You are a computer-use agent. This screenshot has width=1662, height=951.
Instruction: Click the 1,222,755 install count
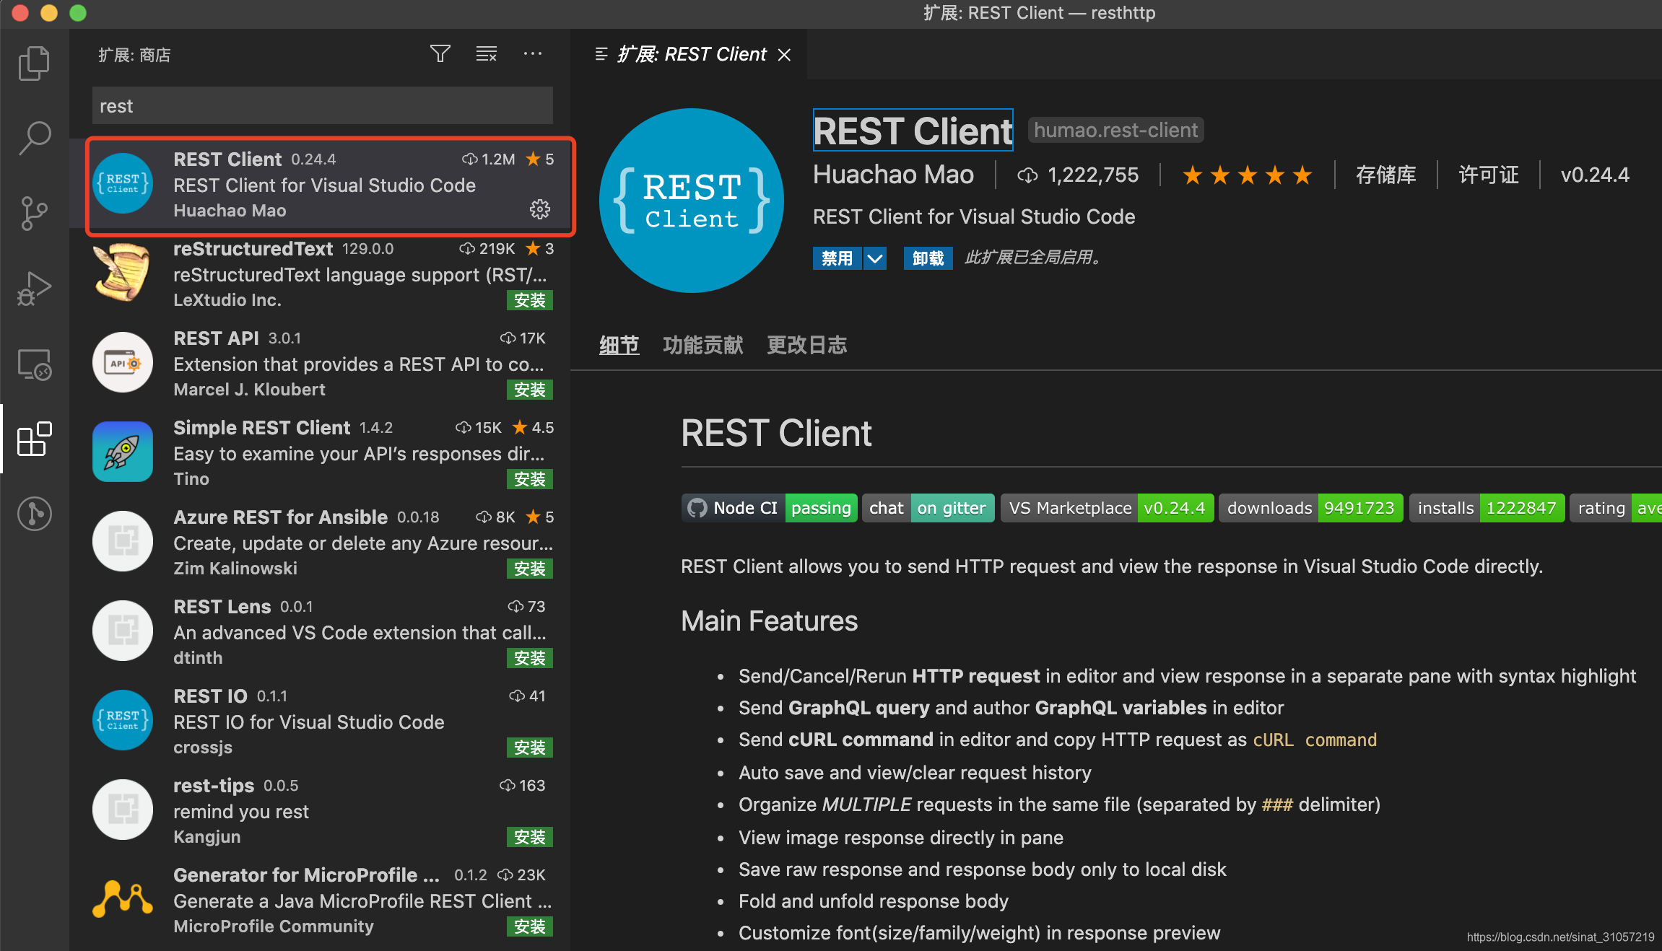(1079, 175)
